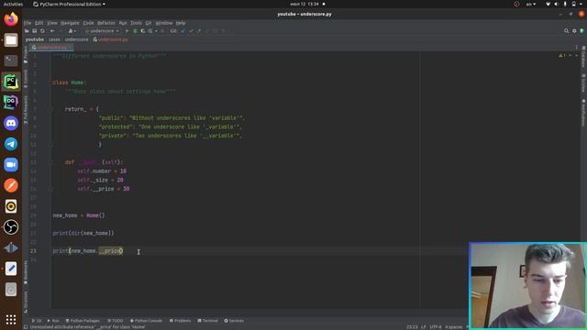Open the underscore run configuration dropdown
The height and width of the screenshot is (330, 587).
[102, 31]
